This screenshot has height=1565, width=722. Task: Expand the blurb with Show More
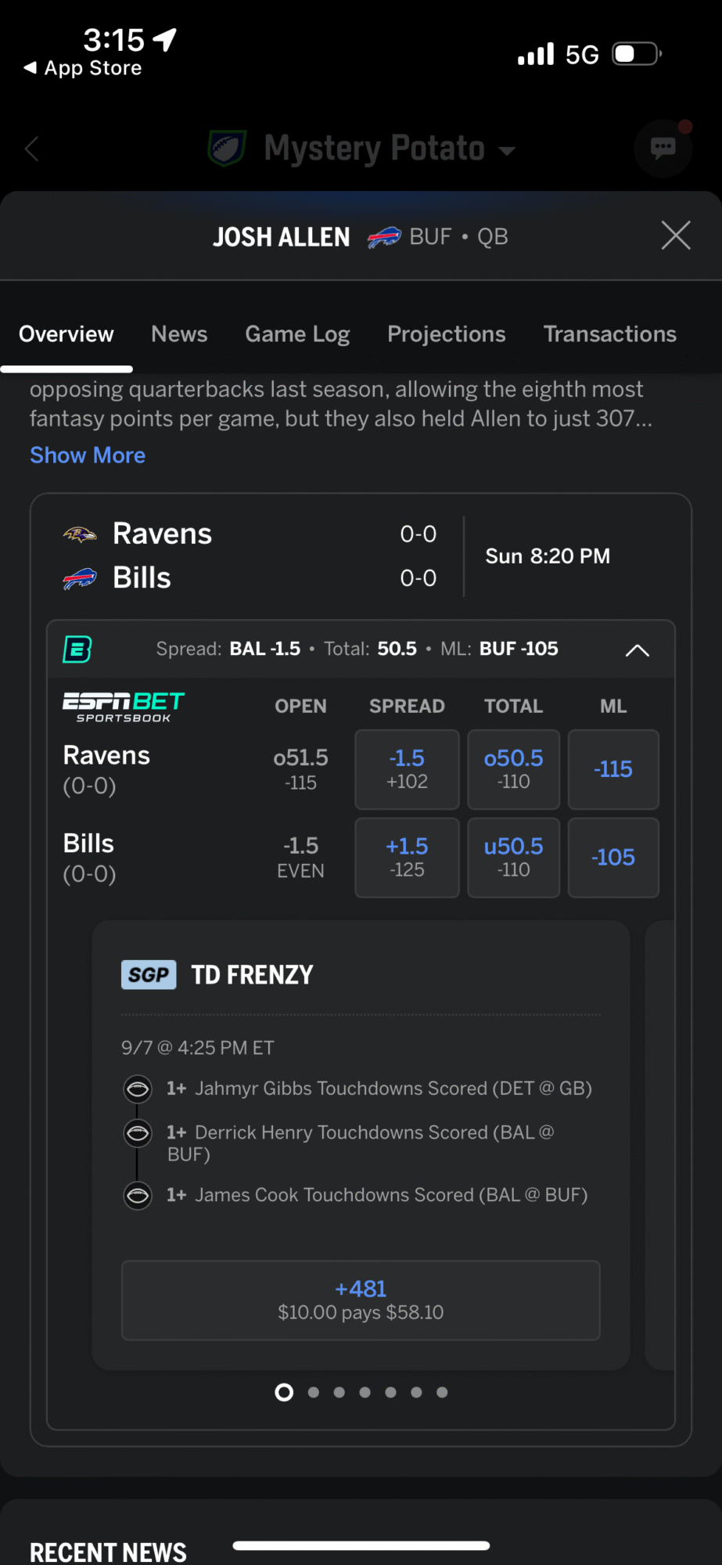tap(88, 455)
